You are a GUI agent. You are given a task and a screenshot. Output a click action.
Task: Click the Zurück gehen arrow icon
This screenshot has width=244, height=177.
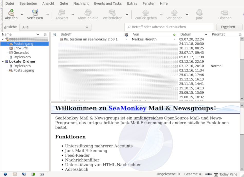point(146,13)
